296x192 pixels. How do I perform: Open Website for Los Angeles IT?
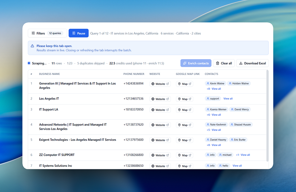[x=160, y=99]
